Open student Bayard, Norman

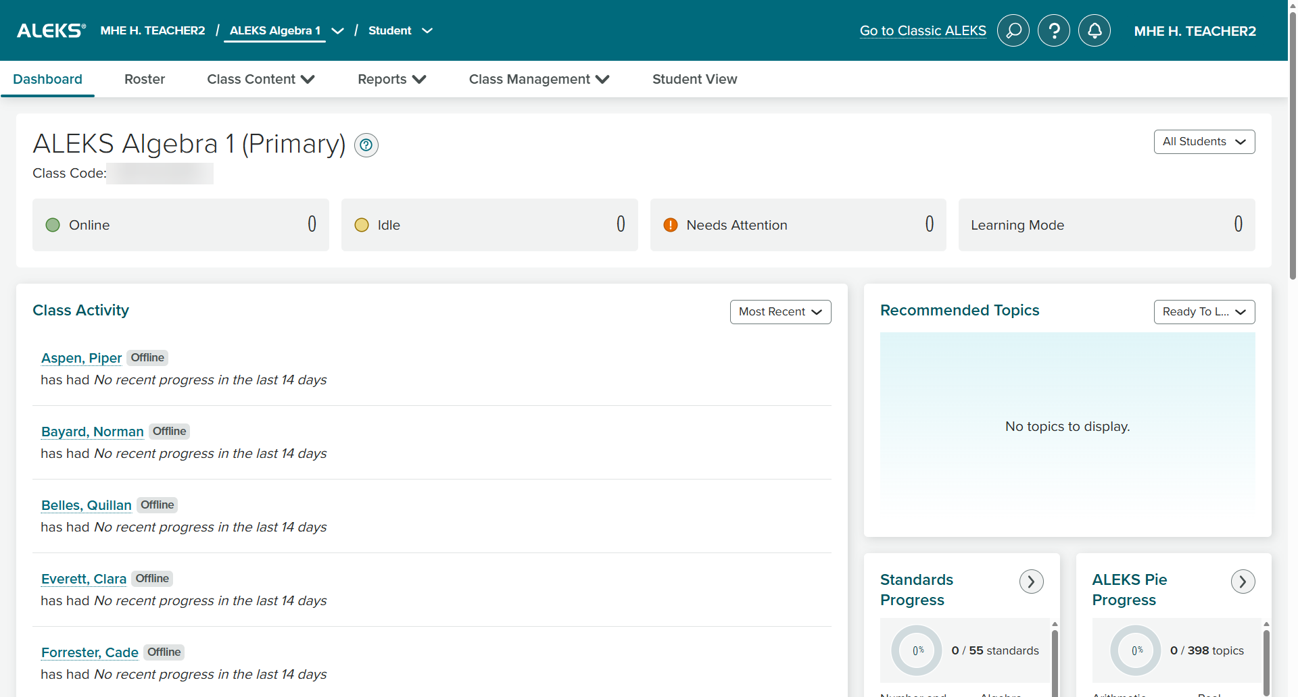point(93,432)
